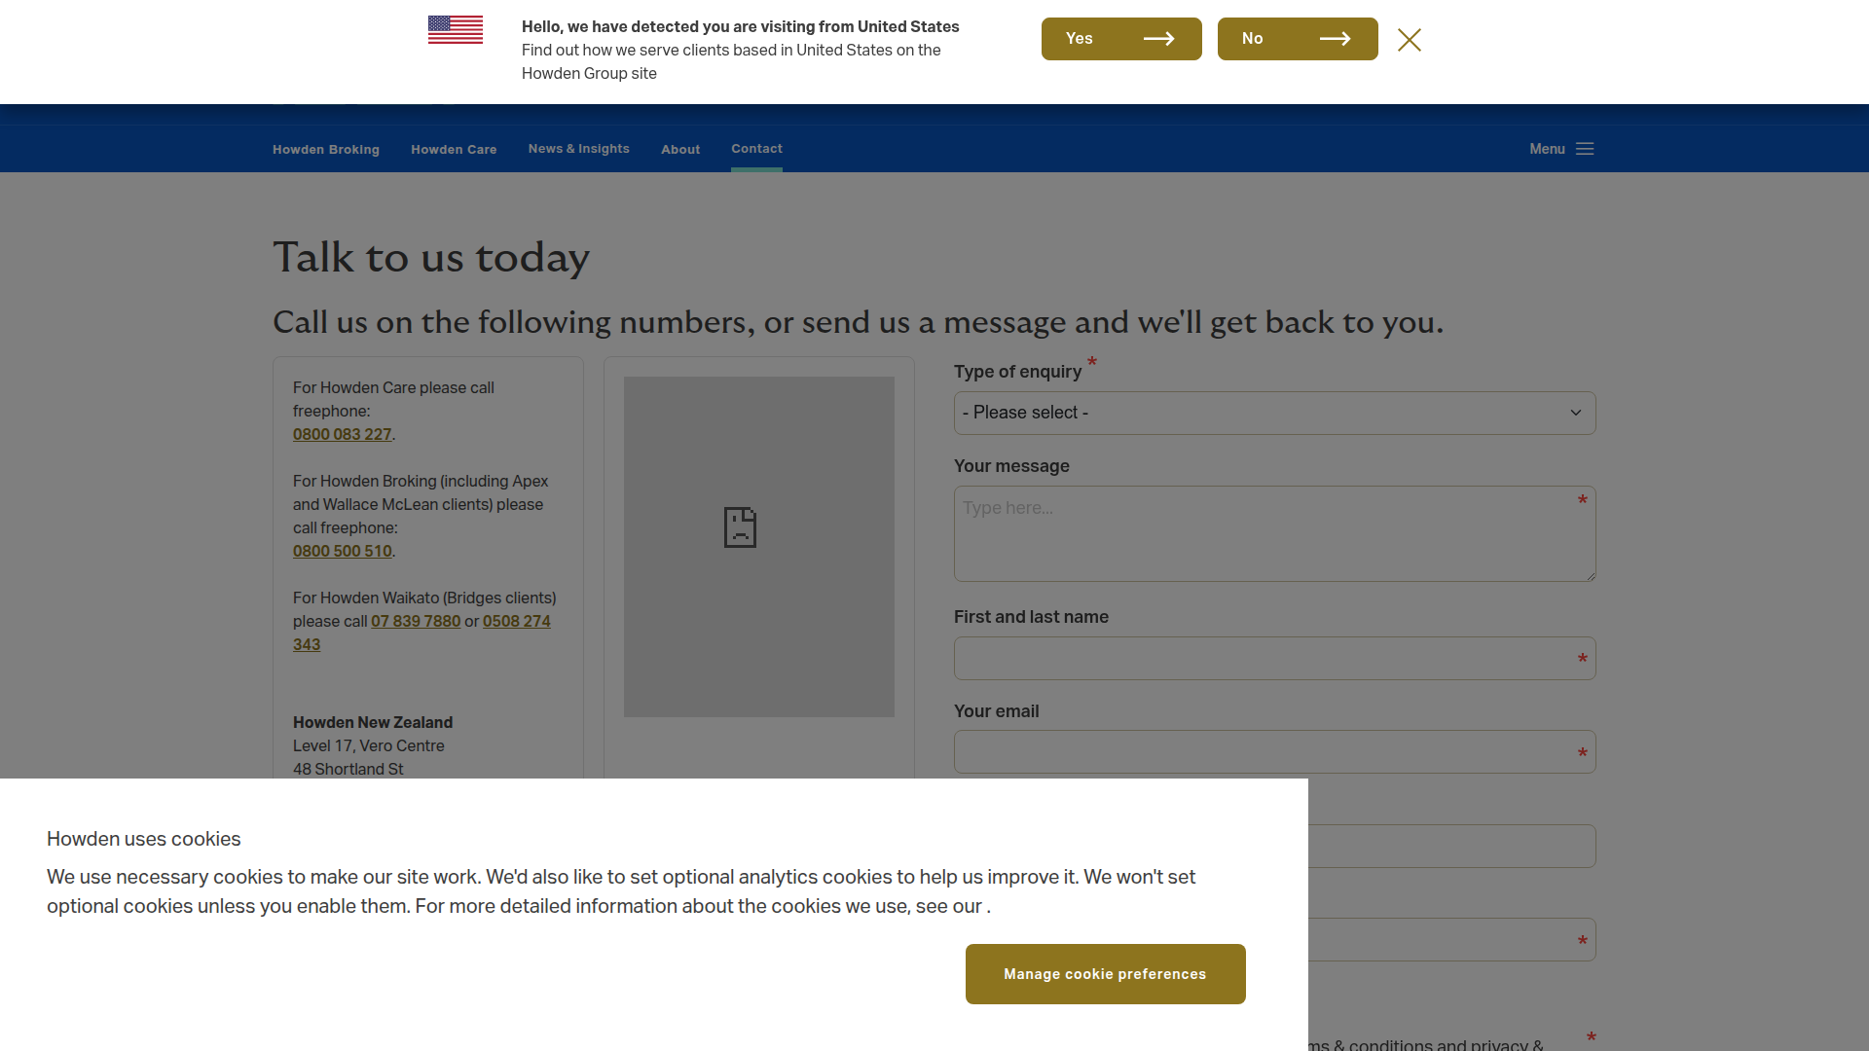Go to Howden Care tab

(x=454, y=149)
